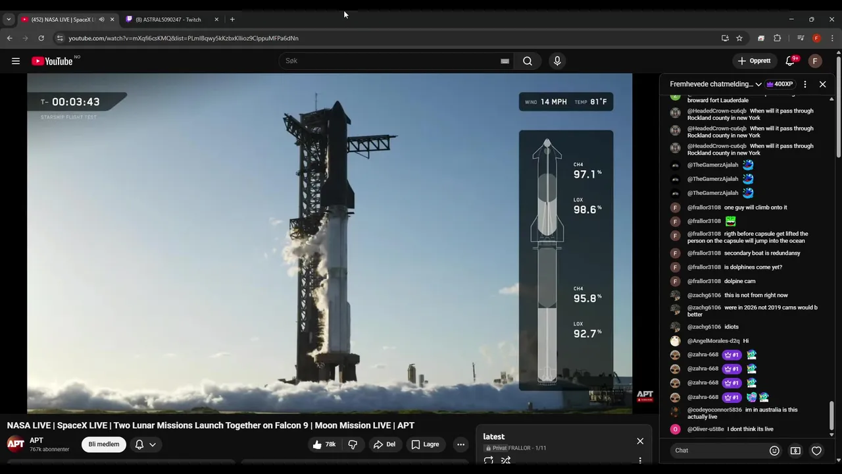Open a new browser tab
The image size is (842, 474).
[x=232, y=20]
